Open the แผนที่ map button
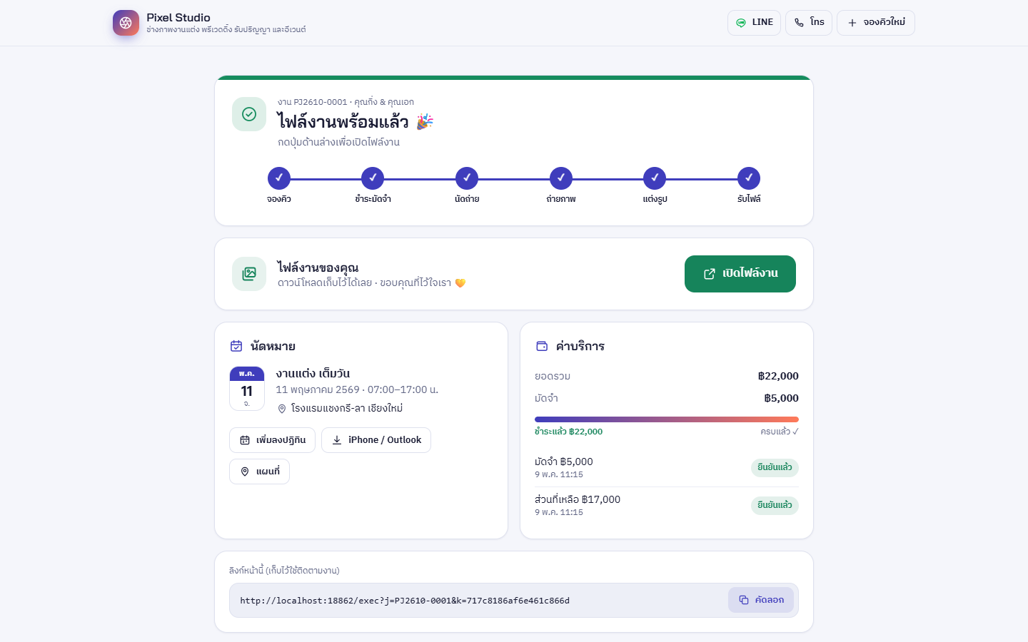 (260, 472)
